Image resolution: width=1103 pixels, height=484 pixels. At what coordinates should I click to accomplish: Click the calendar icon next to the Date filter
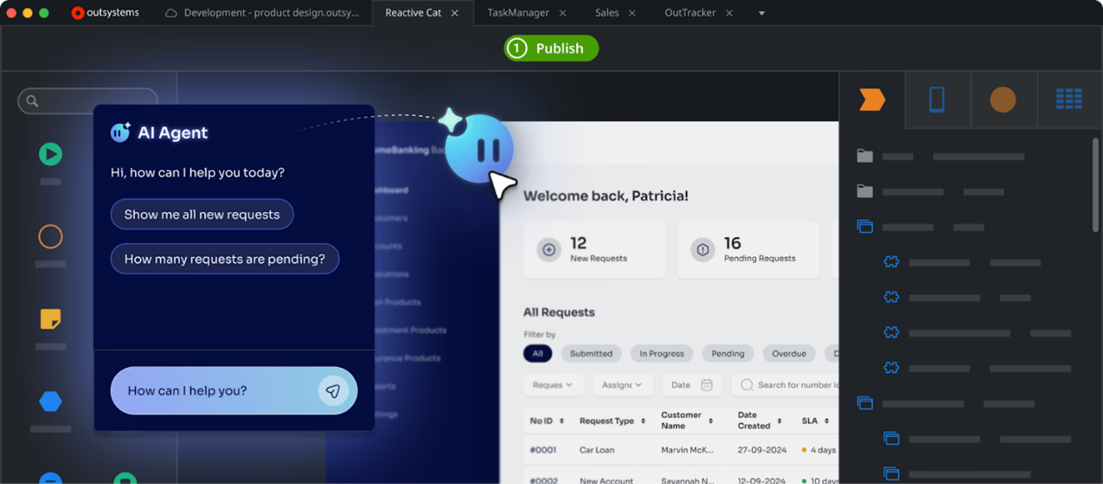(707, 385)
